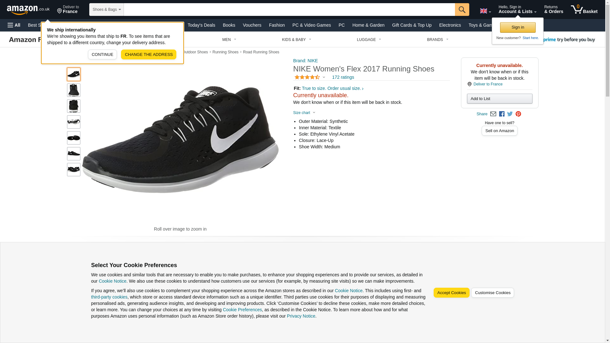Open the 172 ratings link
610x343 pixels.
point(343,77)
